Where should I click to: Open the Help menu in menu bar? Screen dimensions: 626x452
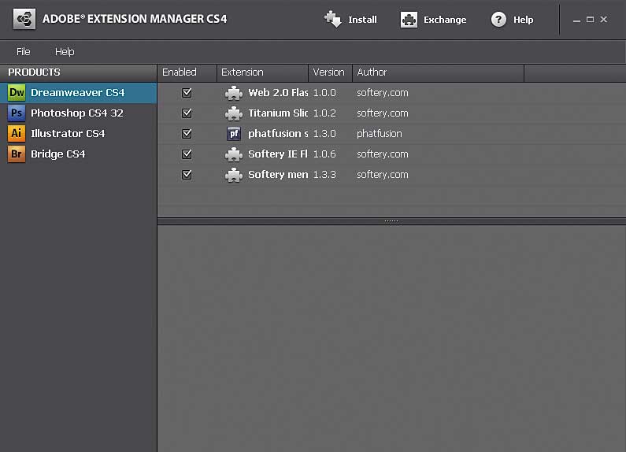click(65, 51)
